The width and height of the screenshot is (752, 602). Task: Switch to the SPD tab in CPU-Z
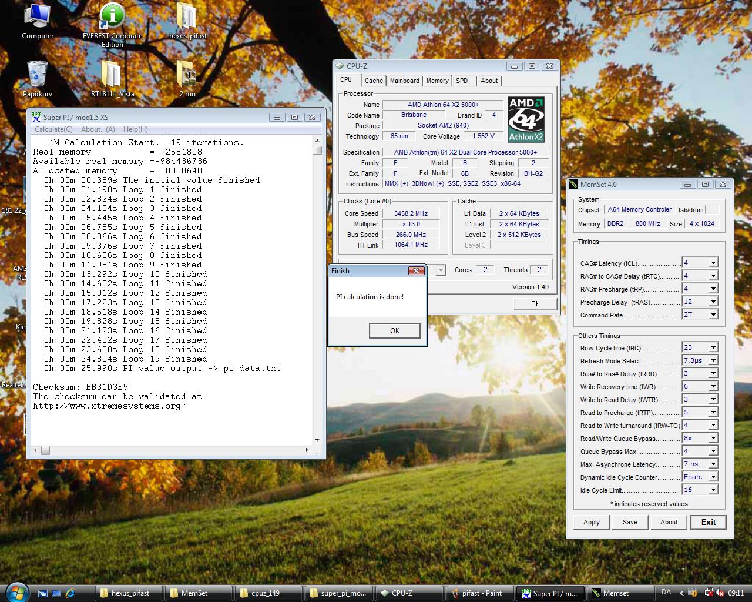462,81
